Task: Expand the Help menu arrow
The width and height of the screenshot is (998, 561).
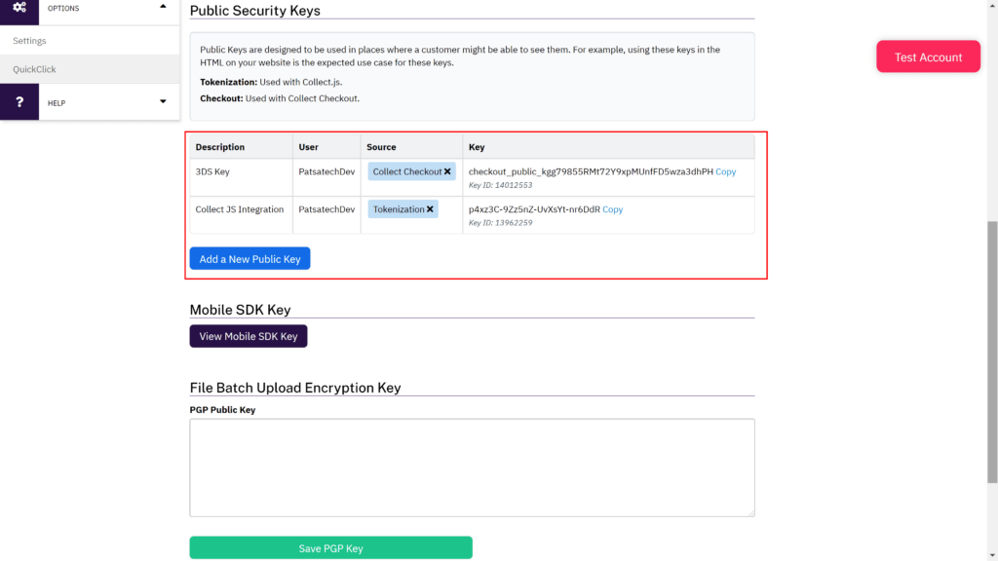Action: (x=163, y=102)
